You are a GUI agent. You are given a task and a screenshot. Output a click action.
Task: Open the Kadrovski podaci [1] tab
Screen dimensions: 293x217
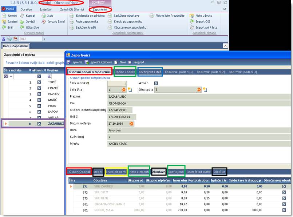click(x=179, y=72)
